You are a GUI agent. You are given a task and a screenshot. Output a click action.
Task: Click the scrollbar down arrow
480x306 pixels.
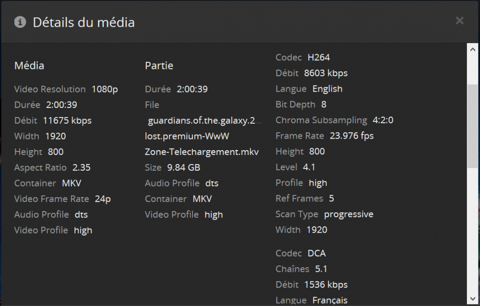pos(473,299)
